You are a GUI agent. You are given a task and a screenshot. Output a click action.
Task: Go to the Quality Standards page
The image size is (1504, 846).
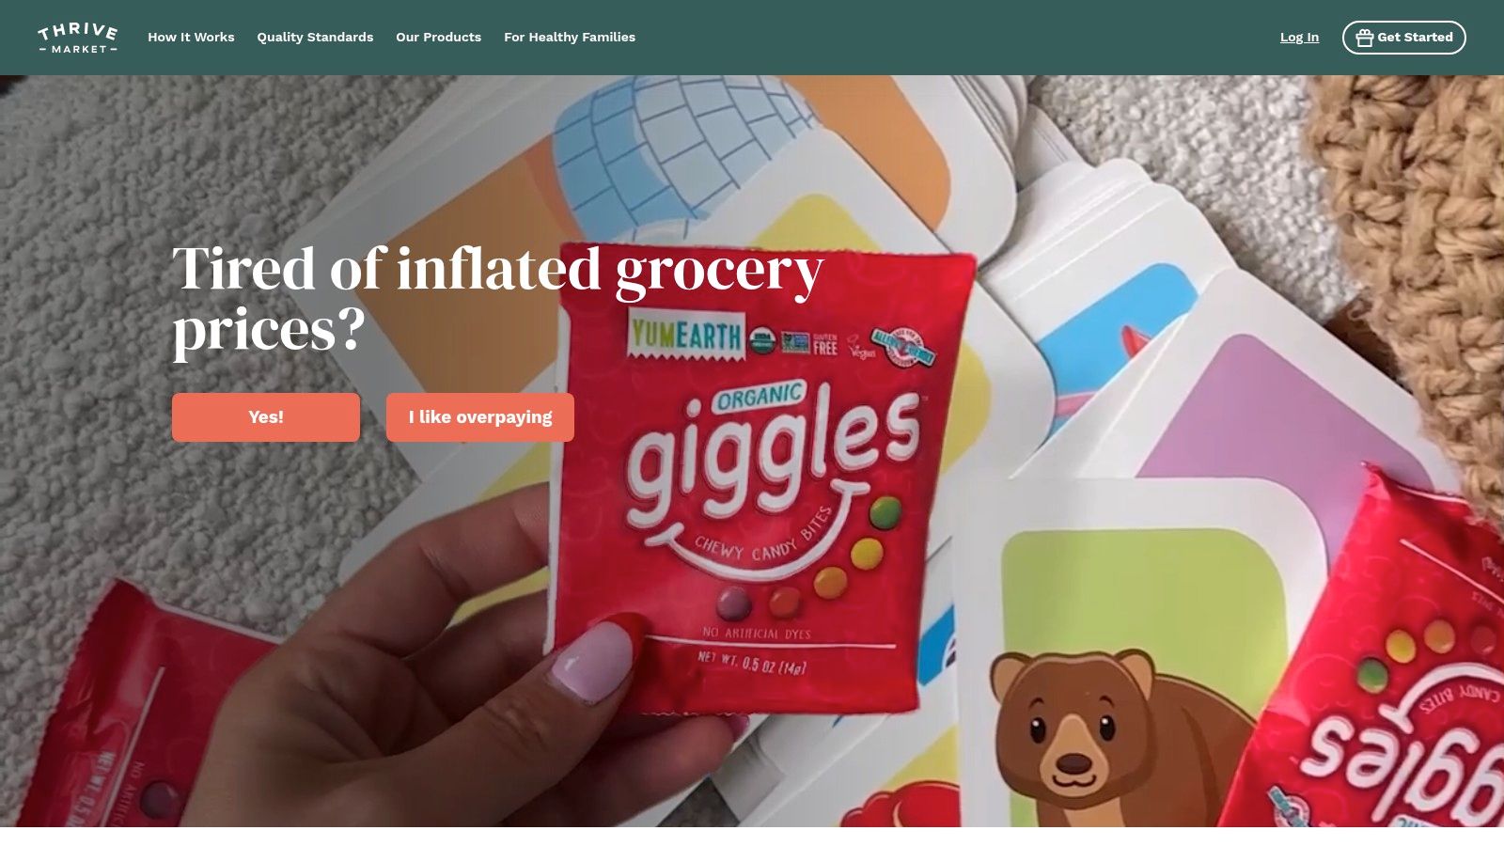tap(315, 38)
